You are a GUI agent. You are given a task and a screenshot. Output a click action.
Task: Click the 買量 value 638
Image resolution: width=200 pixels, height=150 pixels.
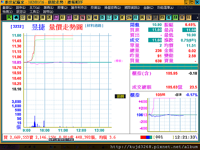(159, 61)
